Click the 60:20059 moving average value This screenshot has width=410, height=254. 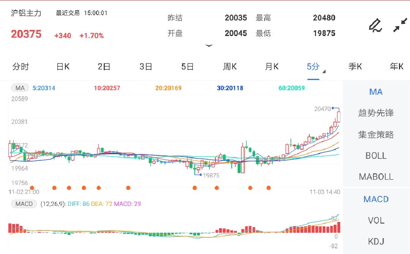coord(292,88)
